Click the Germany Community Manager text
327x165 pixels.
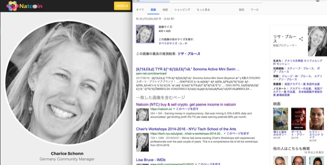pos(67,159)
